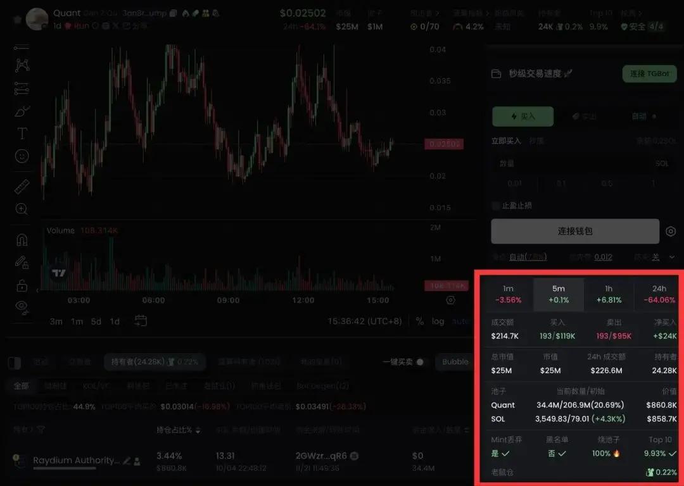This screenshot has width=684, height=486.
Task: Activate the zoom-in magnifier tool
Action: (22, 209)
